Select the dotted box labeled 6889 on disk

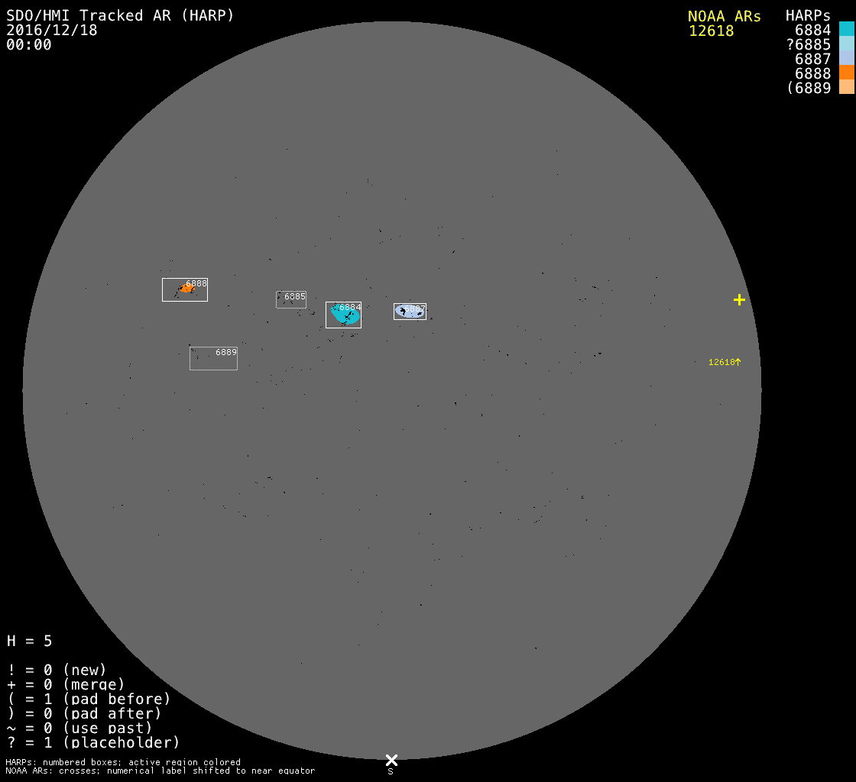pyautogui.click(x=213, y=359)
